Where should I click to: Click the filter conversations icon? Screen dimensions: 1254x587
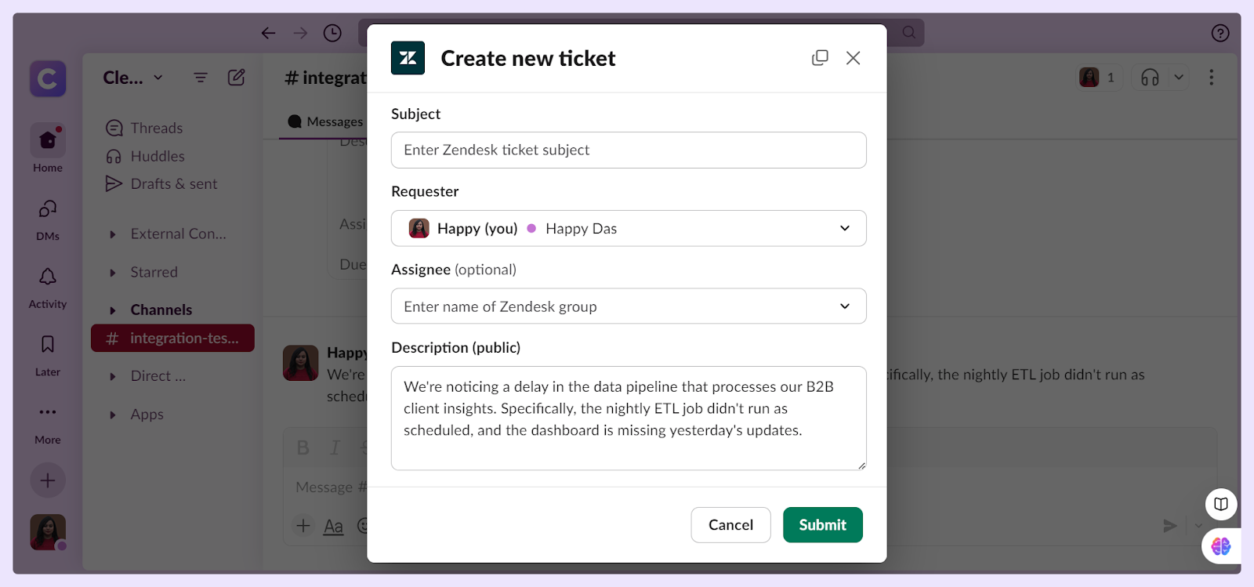point(201,78)
